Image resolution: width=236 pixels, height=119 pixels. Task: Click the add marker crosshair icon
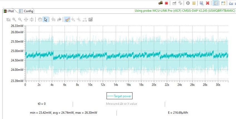(x=73, y=19)
